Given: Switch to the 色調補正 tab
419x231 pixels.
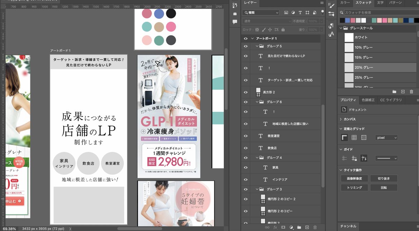Looking at the screenshot, I should (x=368, y=100).
